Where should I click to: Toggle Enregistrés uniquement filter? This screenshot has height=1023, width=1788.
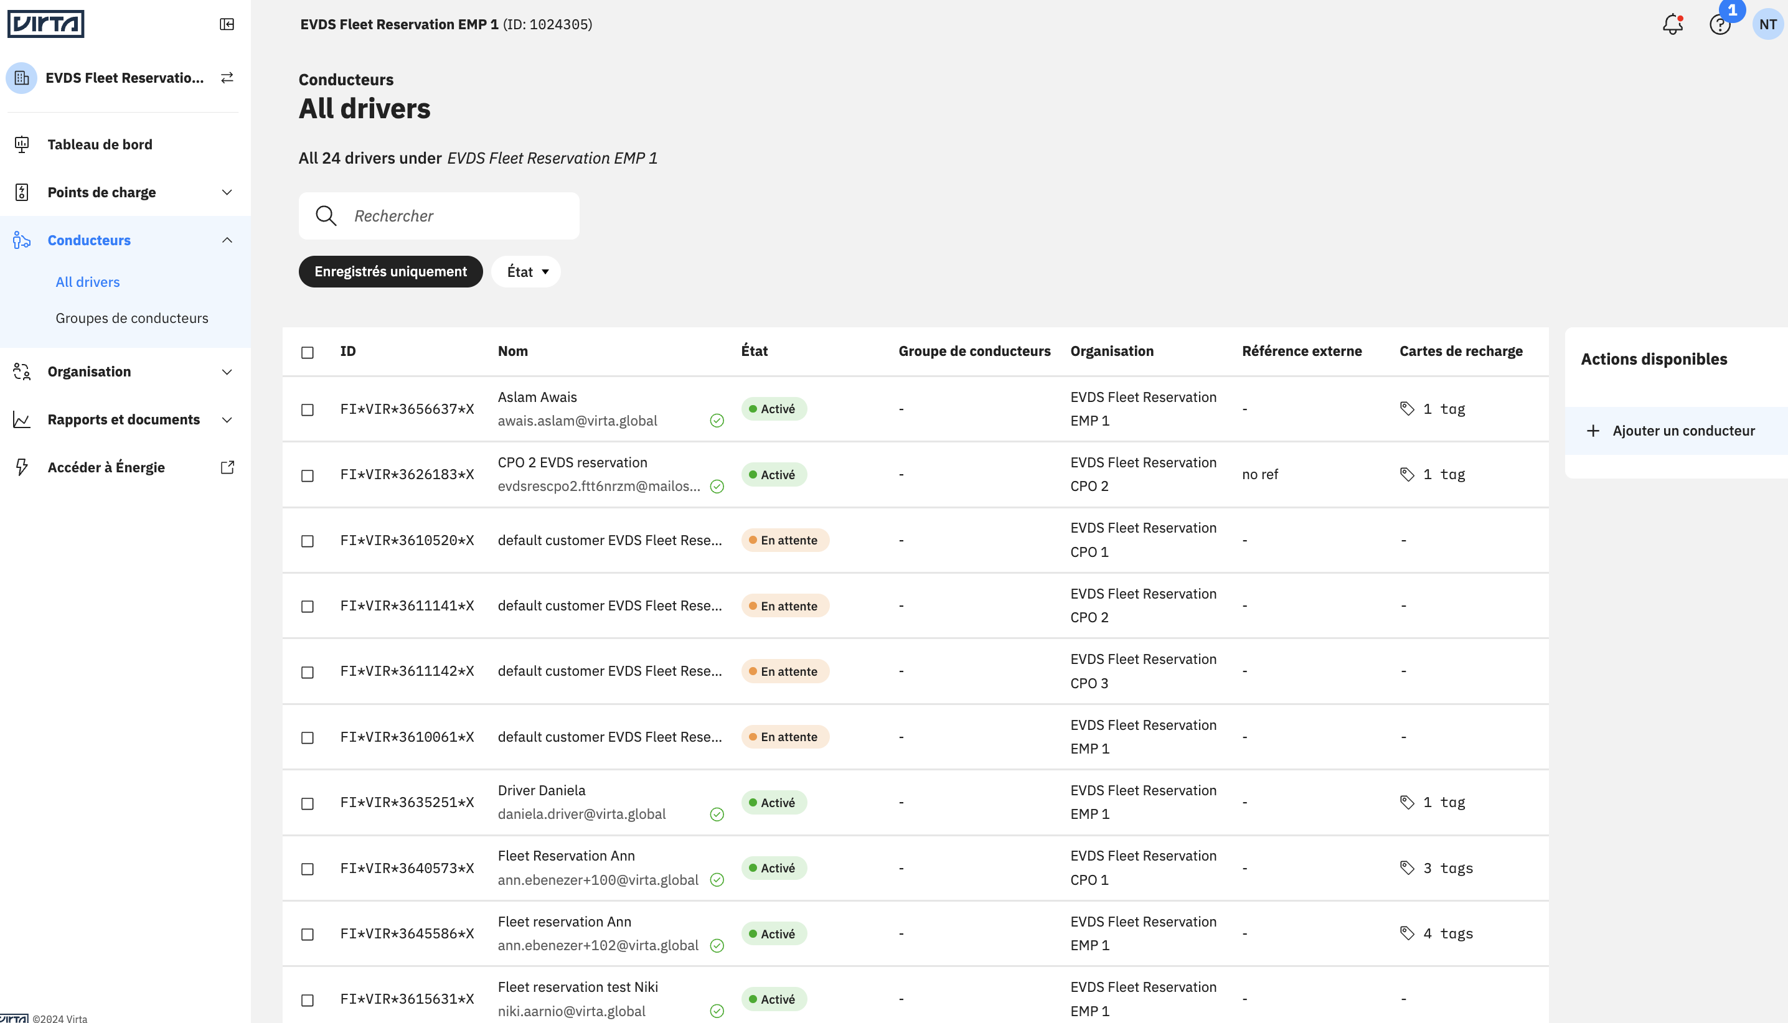tap(390, 272)
